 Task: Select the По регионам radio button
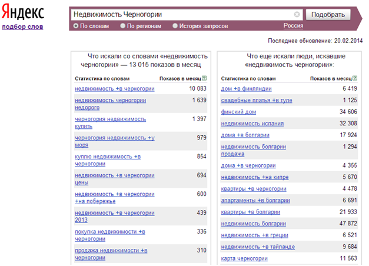(x=122, y=26)
